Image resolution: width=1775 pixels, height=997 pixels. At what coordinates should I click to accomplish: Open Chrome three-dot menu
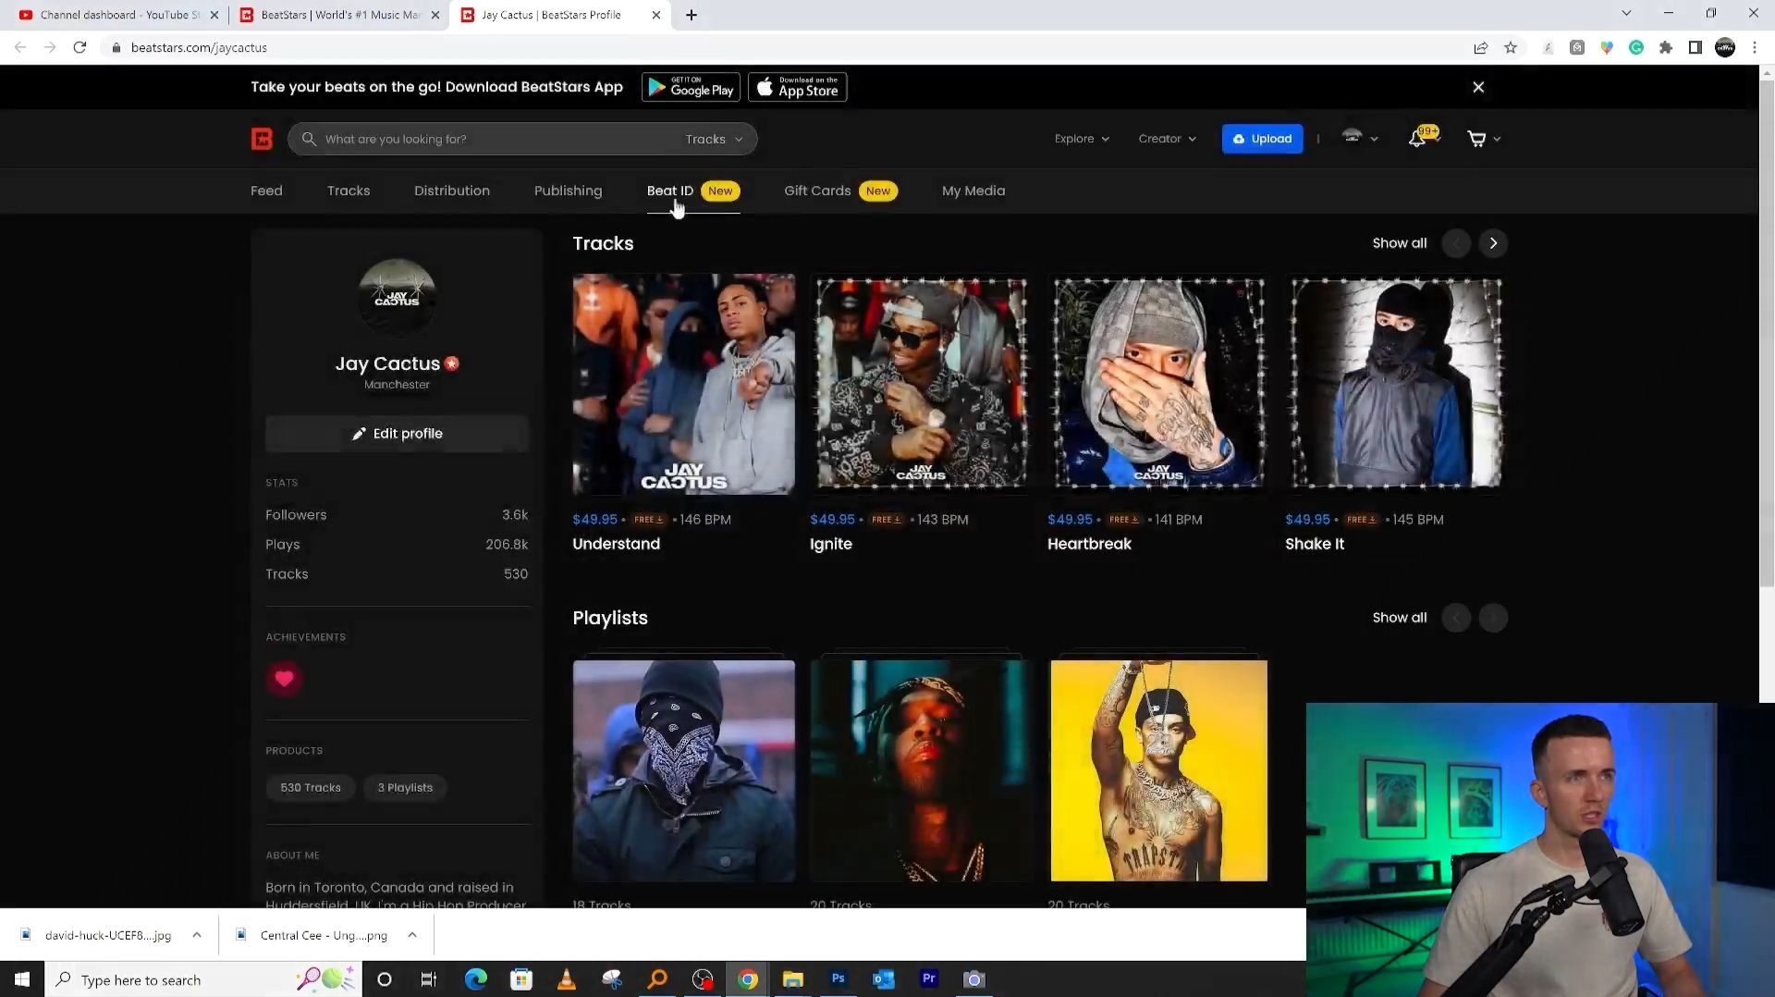[1755, 47]
